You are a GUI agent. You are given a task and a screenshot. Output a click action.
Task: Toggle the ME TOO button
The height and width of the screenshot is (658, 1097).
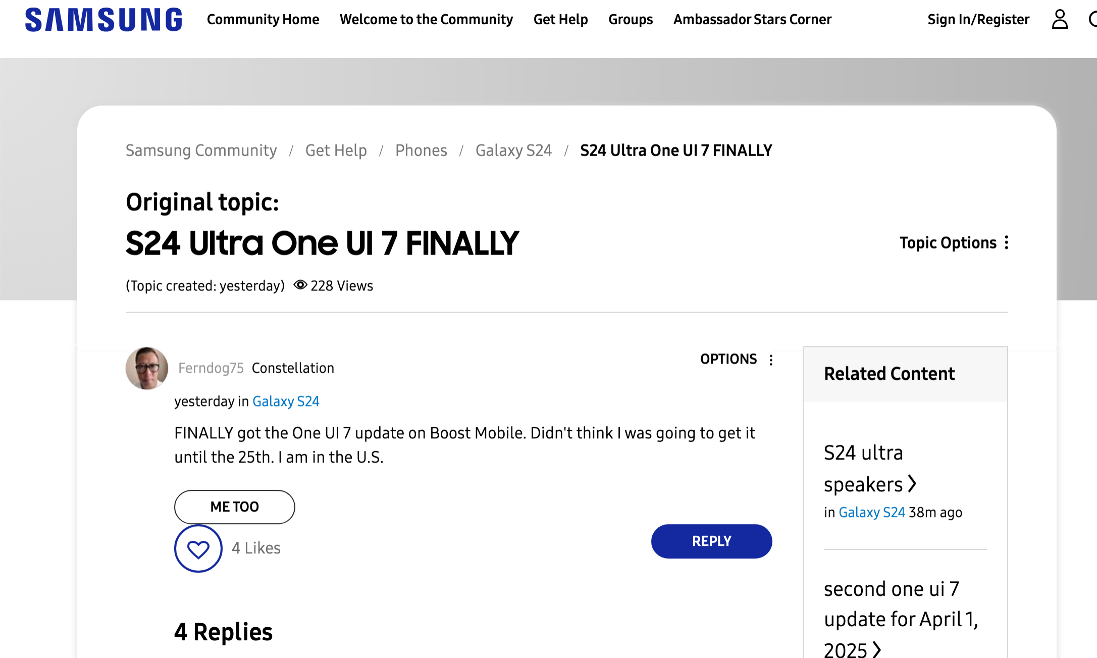234,507
